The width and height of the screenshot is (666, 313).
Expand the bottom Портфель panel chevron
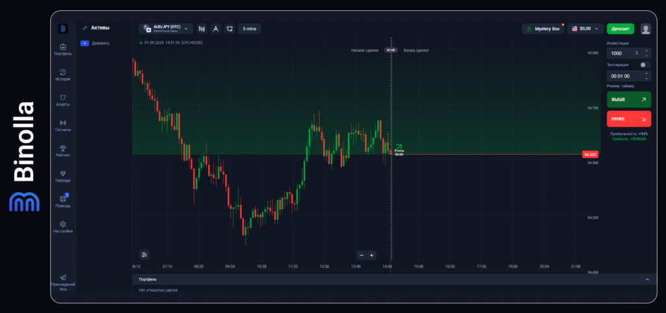646,279
